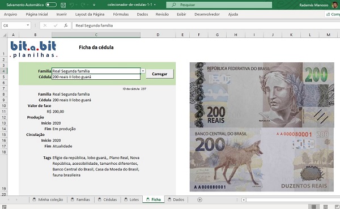Image resolution: width=340 pixels, height=209 pixels.
Task: Click the Select All corner triangle
Action: (x=5, y=35)
